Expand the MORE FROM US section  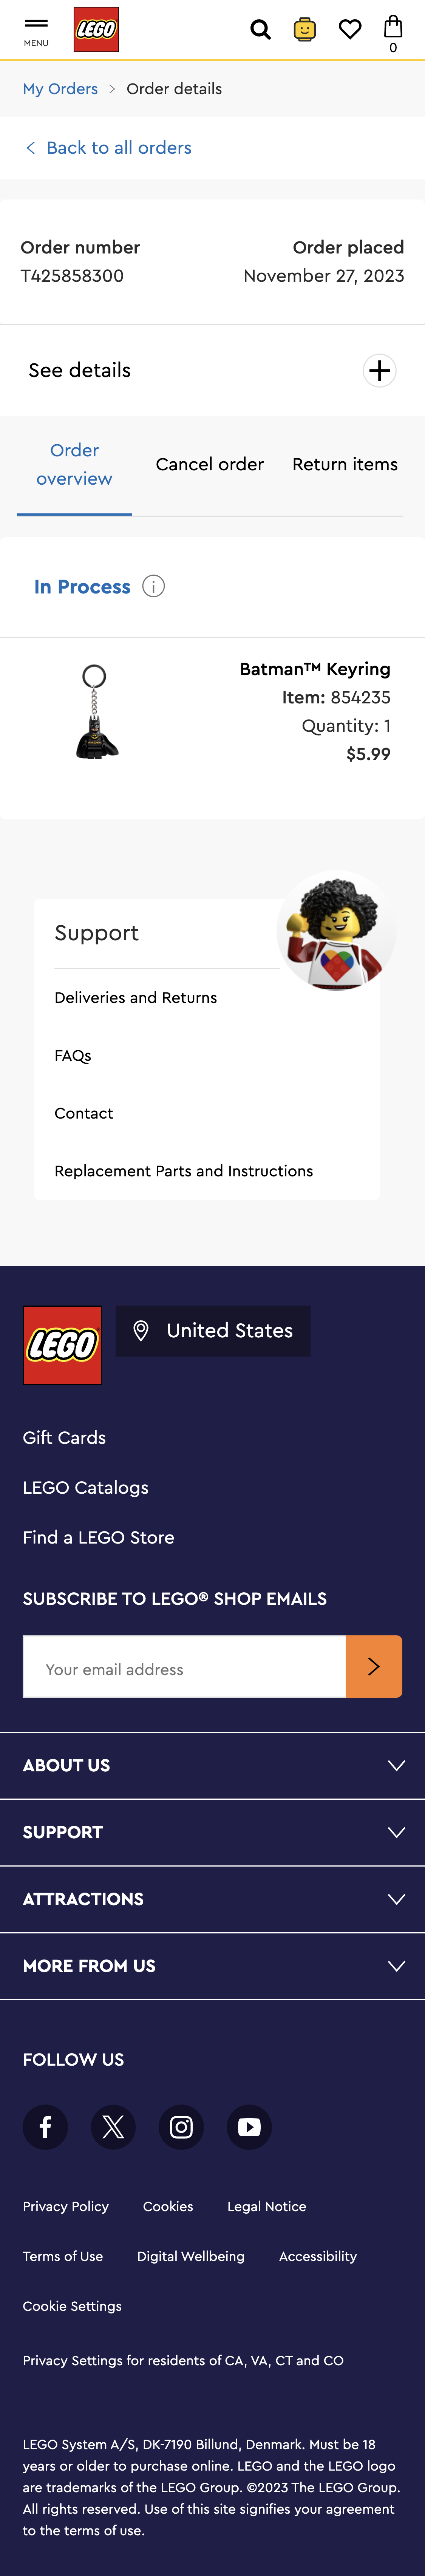click(x=212, y=1966)
